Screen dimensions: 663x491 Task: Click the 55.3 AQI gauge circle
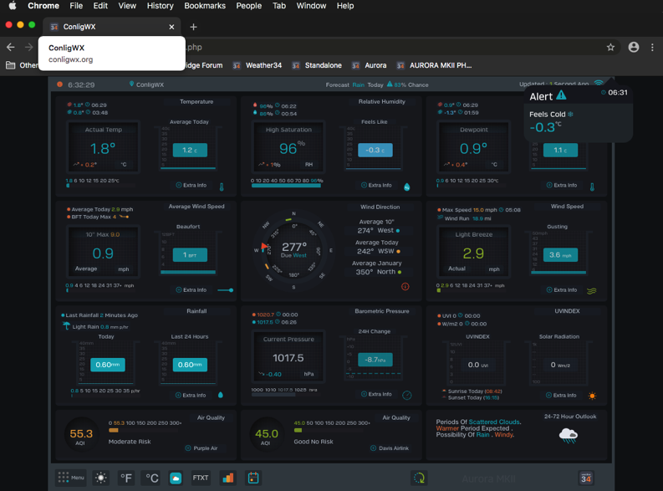coord(81,436)
